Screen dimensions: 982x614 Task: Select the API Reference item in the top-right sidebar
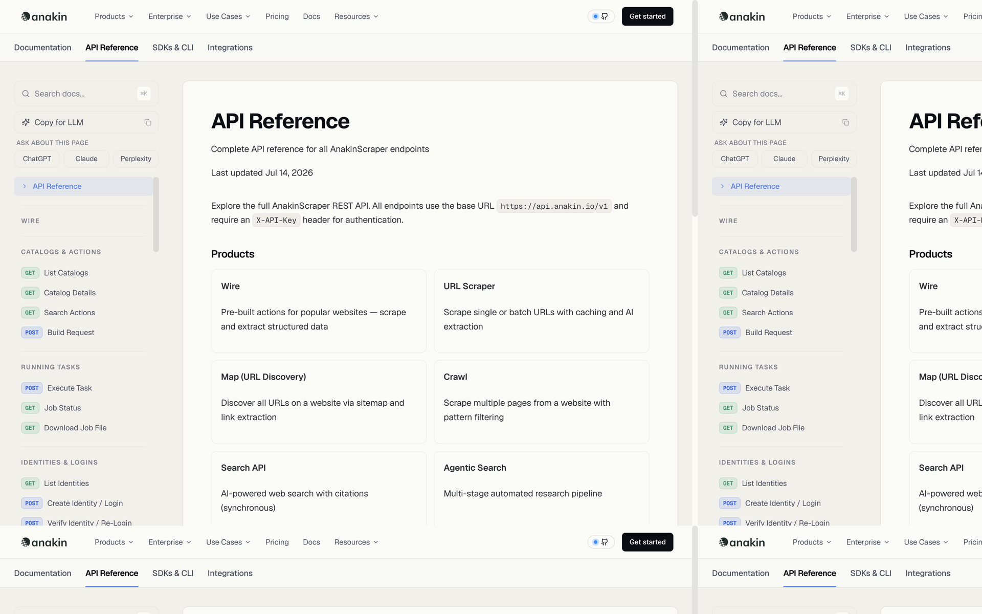click(x=781, y=186)
